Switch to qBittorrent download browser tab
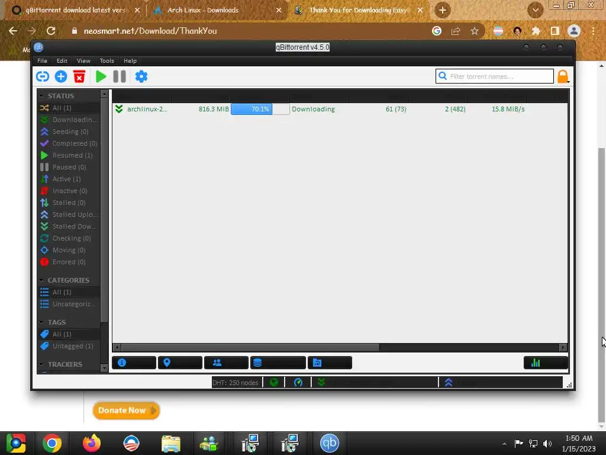Screen dimensions: 606x455 click(76, 10)
